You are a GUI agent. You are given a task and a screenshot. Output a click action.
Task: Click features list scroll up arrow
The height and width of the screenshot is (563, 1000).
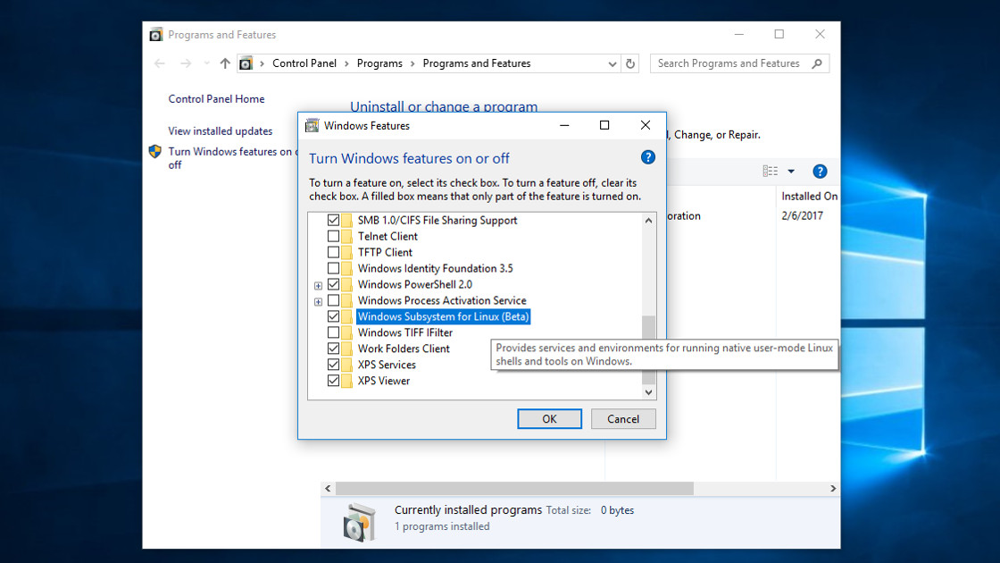point(648,220)
